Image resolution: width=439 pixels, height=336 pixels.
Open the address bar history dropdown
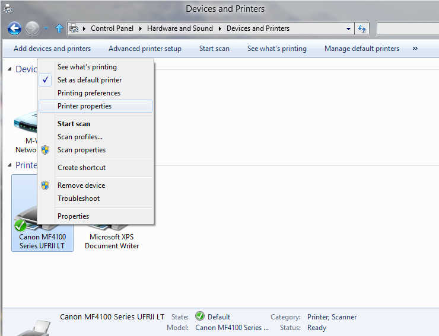(349, 28)
